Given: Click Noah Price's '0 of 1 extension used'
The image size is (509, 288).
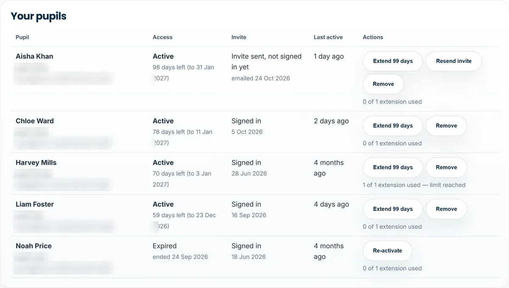Looking at the screenshot, I should tap(392, 268).
